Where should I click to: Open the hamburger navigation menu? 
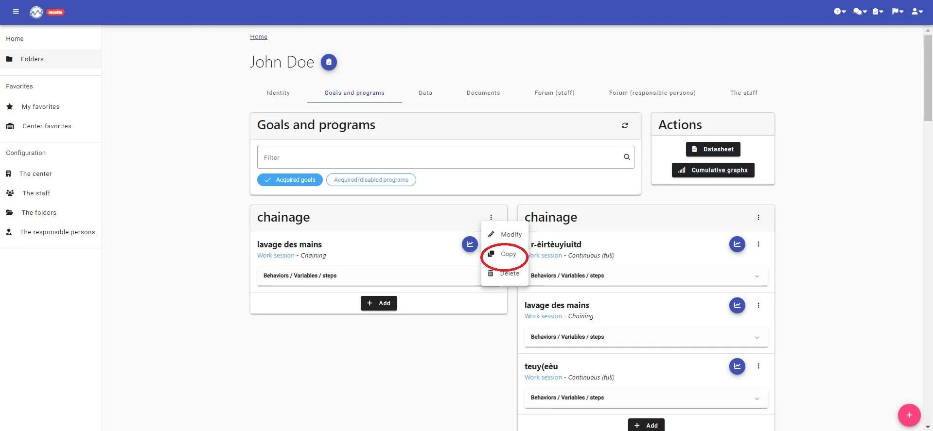coord(16,12)
